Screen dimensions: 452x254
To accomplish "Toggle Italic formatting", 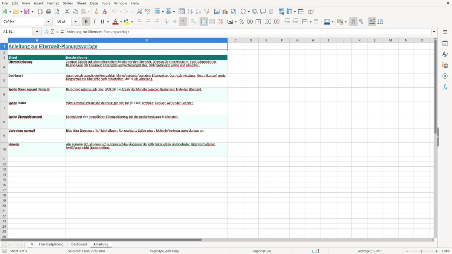I will [x=94, y=22].
